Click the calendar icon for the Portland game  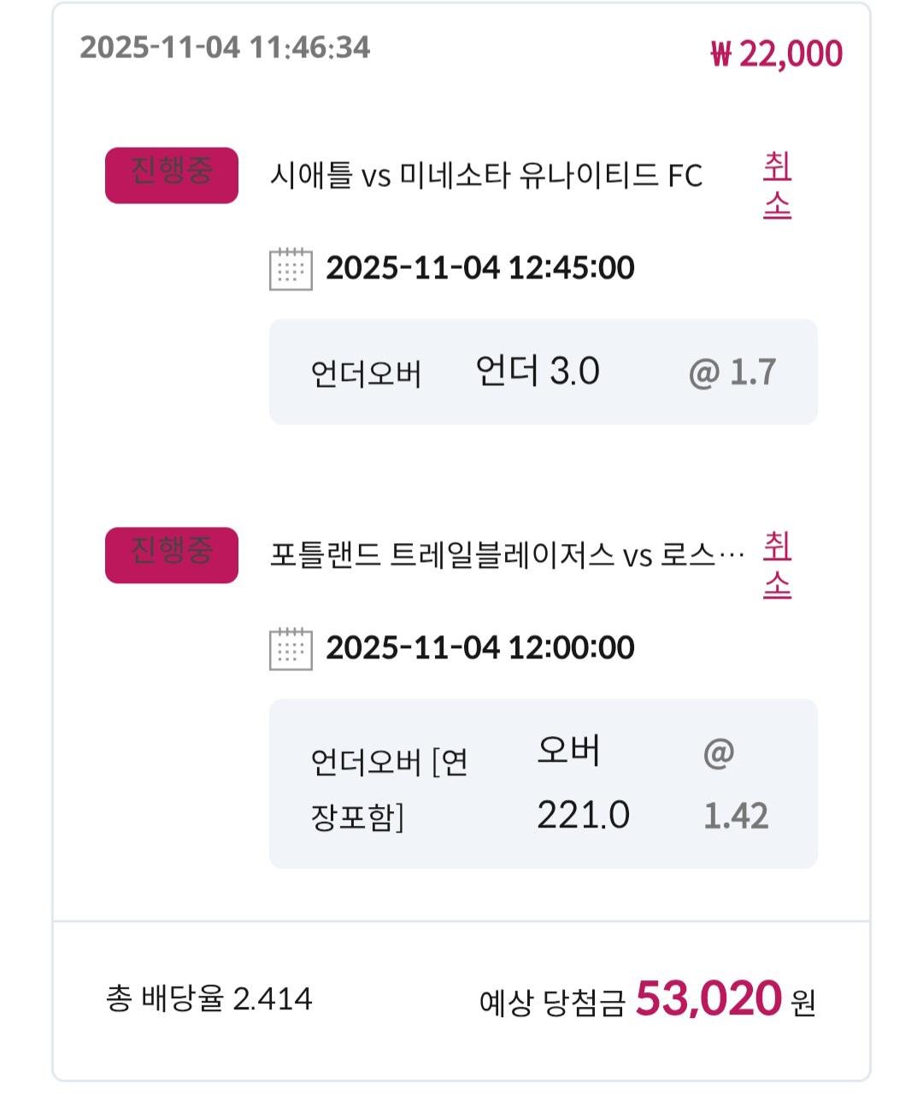291,649
